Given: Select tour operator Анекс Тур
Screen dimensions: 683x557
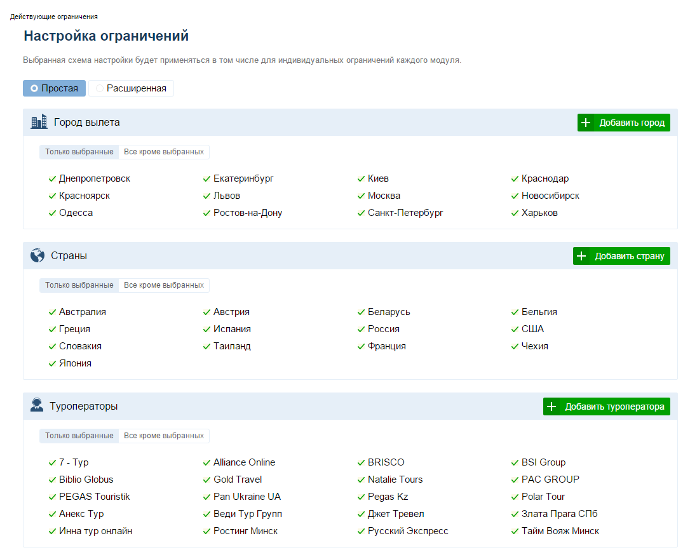Looking at the screenshot, I should (81, 514).
